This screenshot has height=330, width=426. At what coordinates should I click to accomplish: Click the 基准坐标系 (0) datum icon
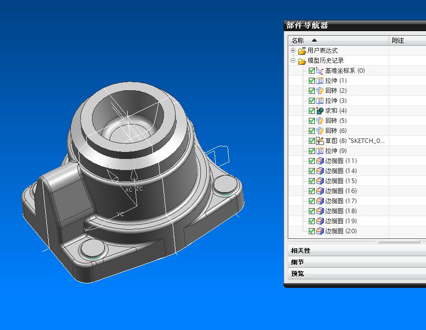pos(319,71)
